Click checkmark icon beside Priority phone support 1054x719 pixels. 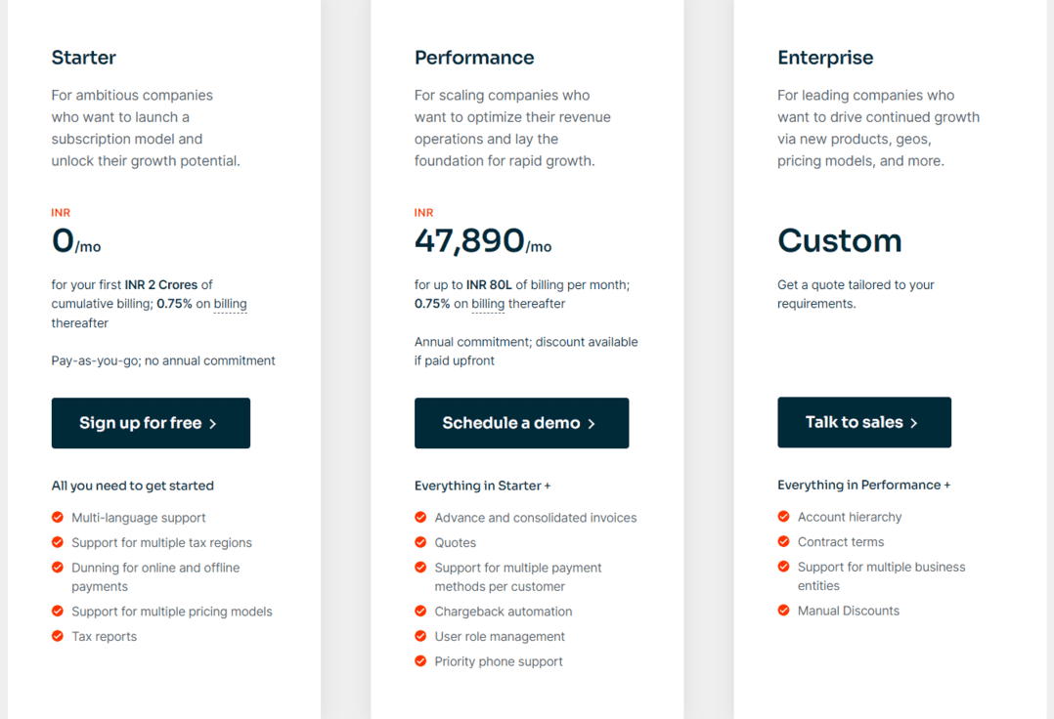pos(420,661)
